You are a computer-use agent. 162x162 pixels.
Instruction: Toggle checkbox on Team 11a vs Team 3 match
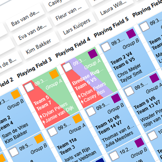point(53,132)
